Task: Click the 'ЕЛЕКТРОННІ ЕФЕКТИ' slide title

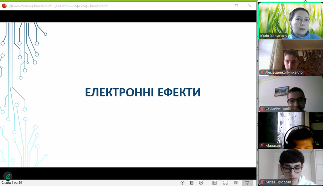Action: [x=143, y=92]
